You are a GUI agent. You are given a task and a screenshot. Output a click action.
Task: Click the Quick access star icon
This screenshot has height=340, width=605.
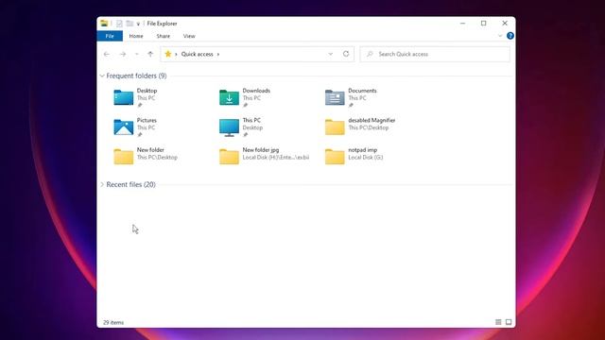coord(168,54)
